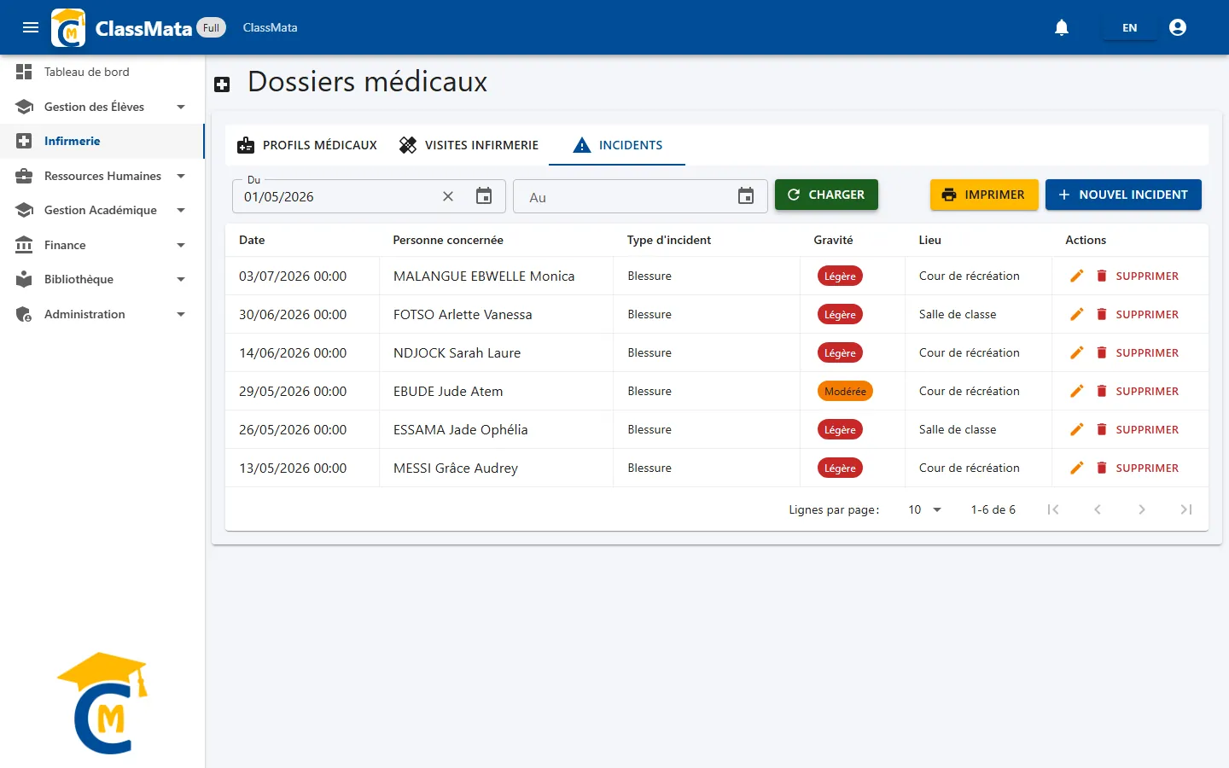The height and width of the screenshot is (768, 1229).
Task: Go to first page of incidents
Action: (x=1053, y=509)
